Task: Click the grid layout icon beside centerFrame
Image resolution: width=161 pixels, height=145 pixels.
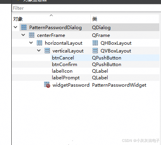Action: [32, 35]
